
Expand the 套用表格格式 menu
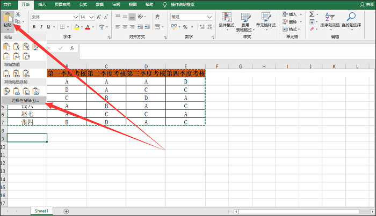(x=245, y=22)
